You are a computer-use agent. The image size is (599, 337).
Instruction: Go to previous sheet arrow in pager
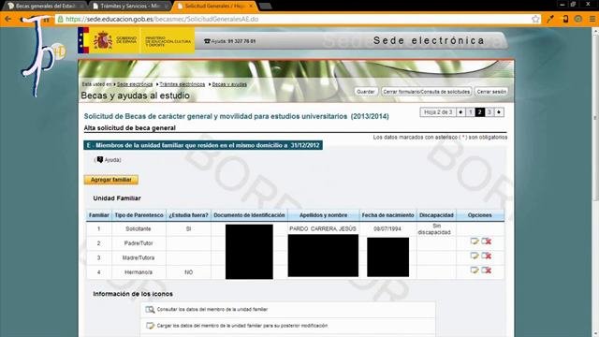(x=460, y=112)
